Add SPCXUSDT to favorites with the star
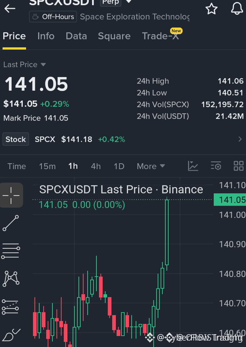Screen dimensions: 246x347 [x=212, y=9]
